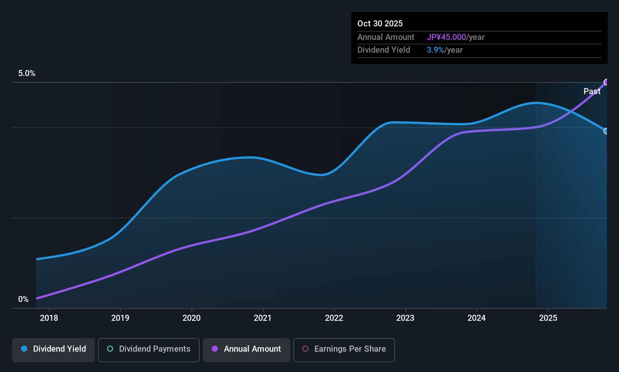The height and width of the screenshot is (372, 619).
Task: Open the Oct 30 2025 tooltip header
Action: [380, 23]
